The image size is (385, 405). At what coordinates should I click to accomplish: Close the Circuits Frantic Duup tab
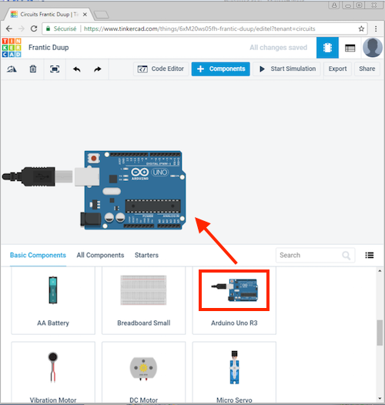[85, 15]
